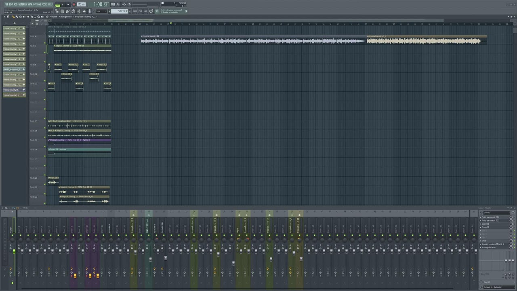Expand VoxengoRecorder slot arrow
The width and height of the screenshot is (517, 291).
(480, 247)
